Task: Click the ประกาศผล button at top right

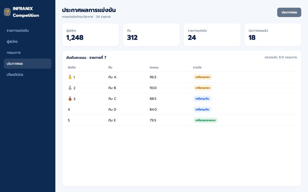Action: (x=289, y=12)
